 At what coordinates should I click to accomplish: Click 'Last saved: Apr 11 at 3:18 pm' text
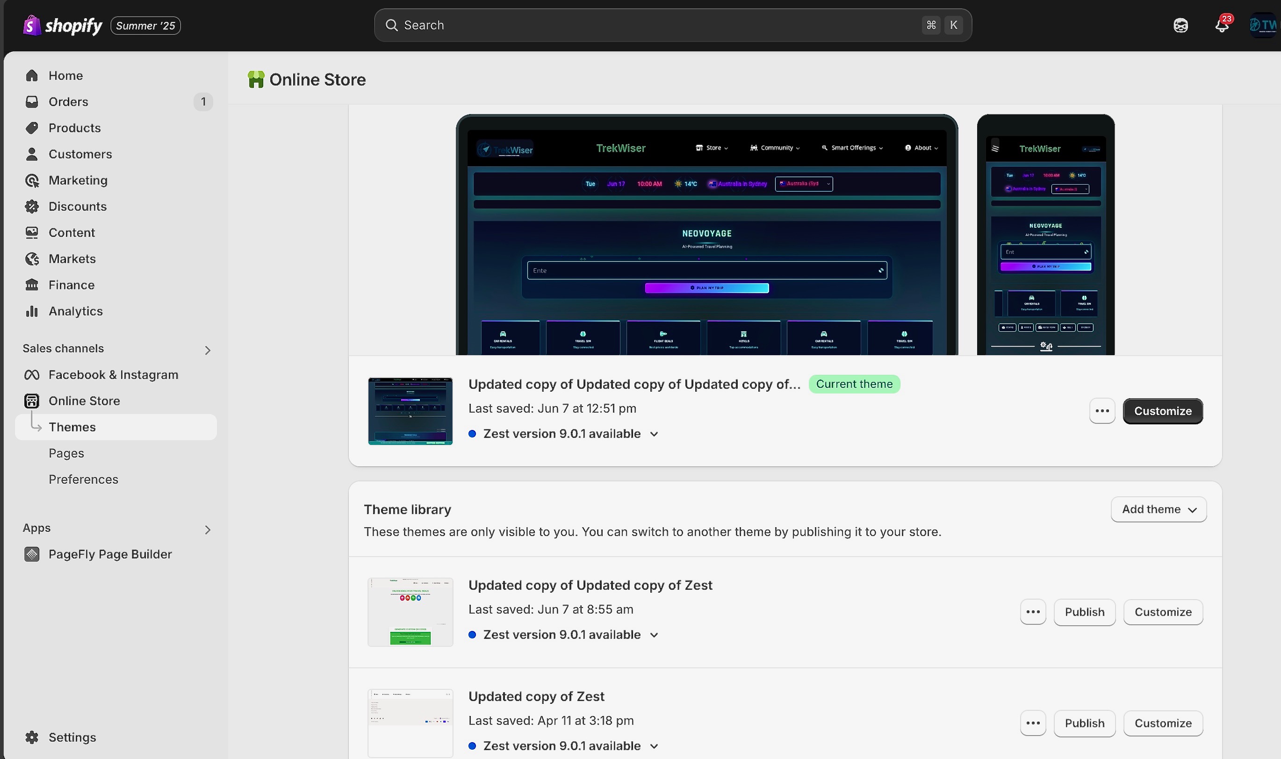click(x=551, y=721)
